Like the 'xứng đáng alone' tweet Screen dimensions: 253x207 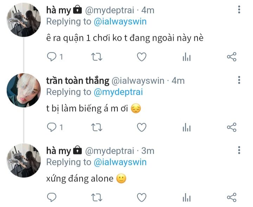click(142, 198)
